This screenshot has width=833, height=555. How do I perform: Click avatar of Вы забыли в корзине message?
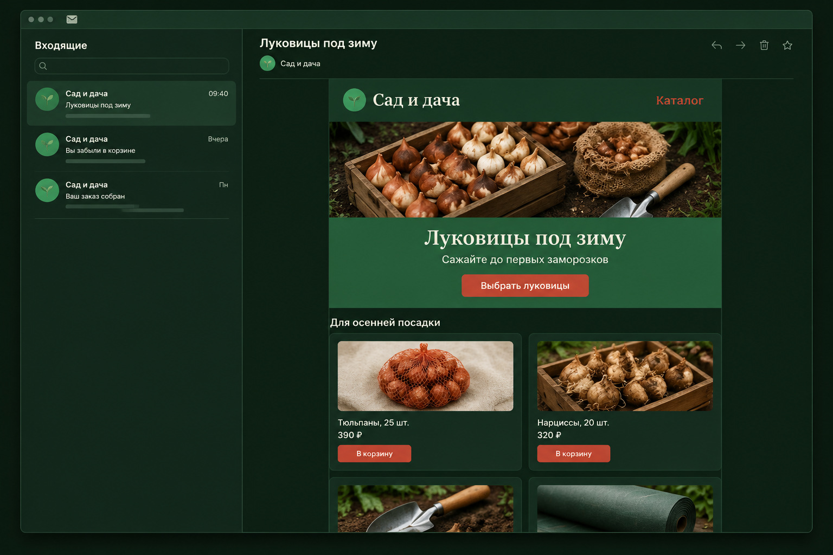(47, 145)
